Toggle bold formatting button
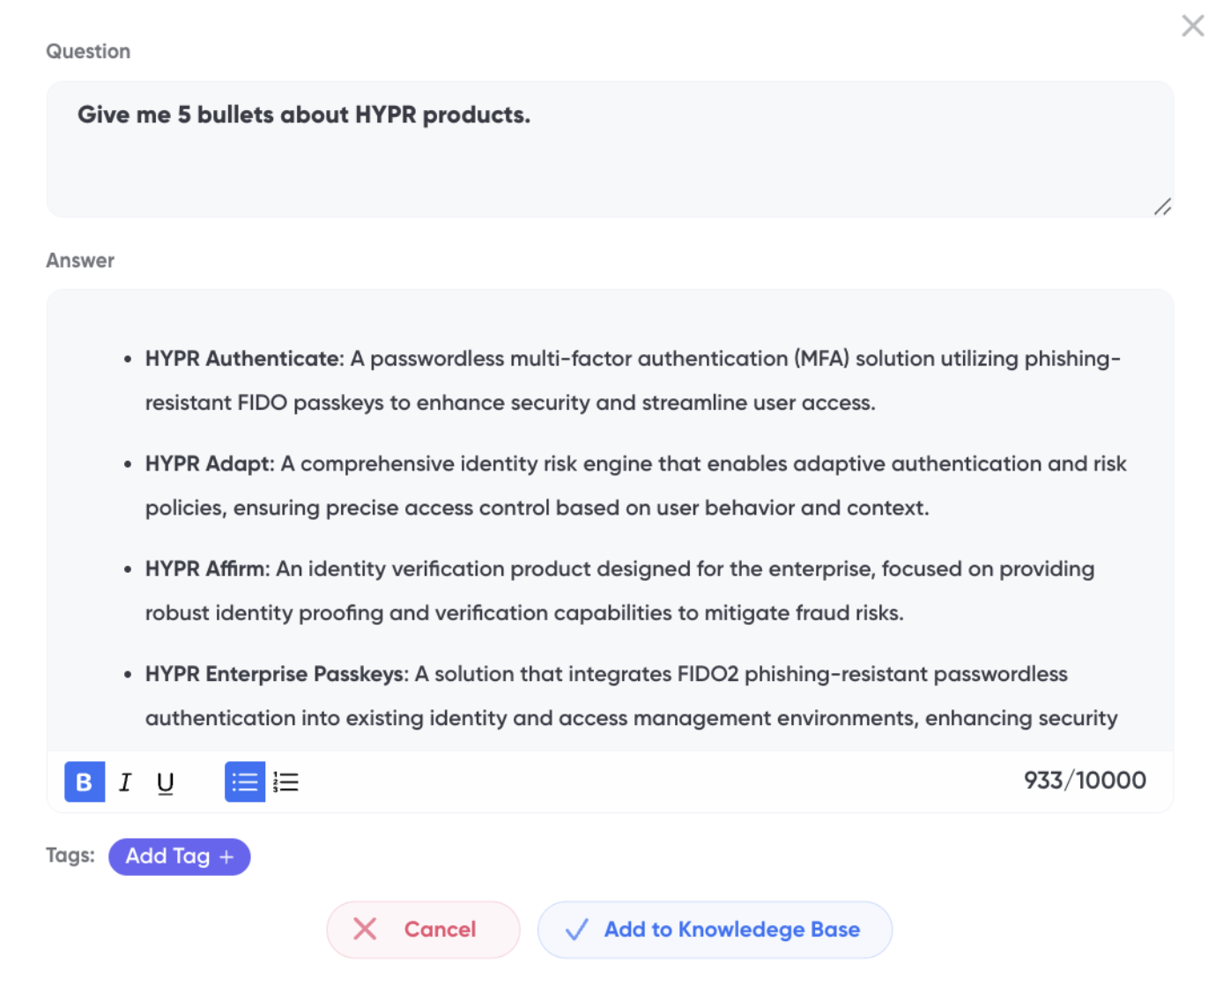 85,782
